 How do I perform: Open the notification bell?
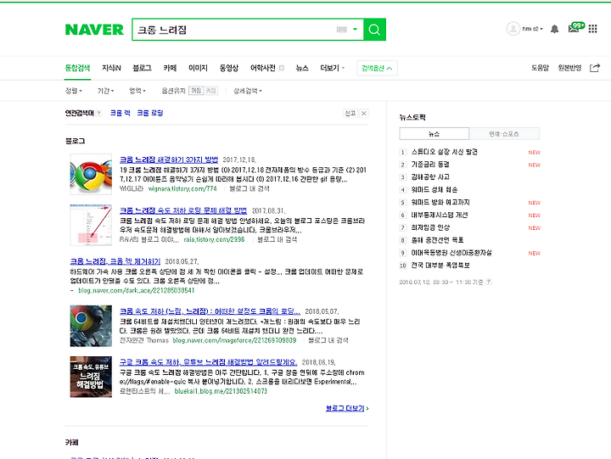point(554,29)
